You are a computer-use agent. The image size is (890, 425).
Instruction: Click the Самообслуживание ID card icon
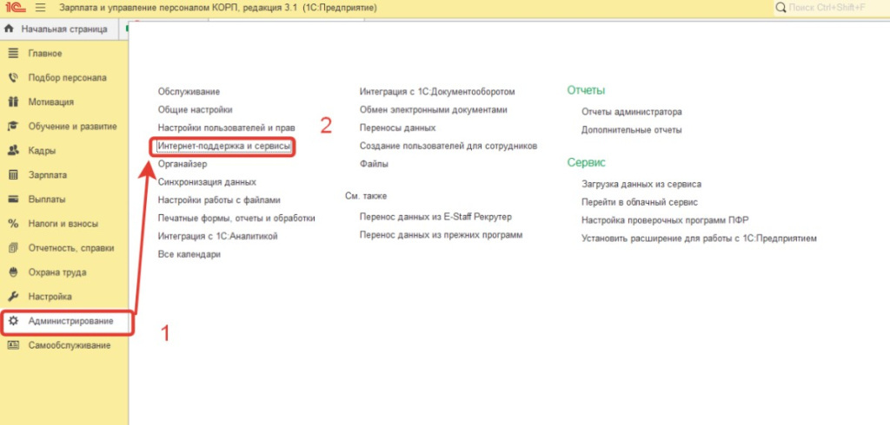pos(14,345)
